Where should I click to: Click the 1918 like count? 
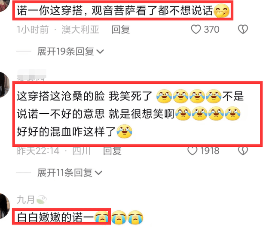tap(210, 151)
